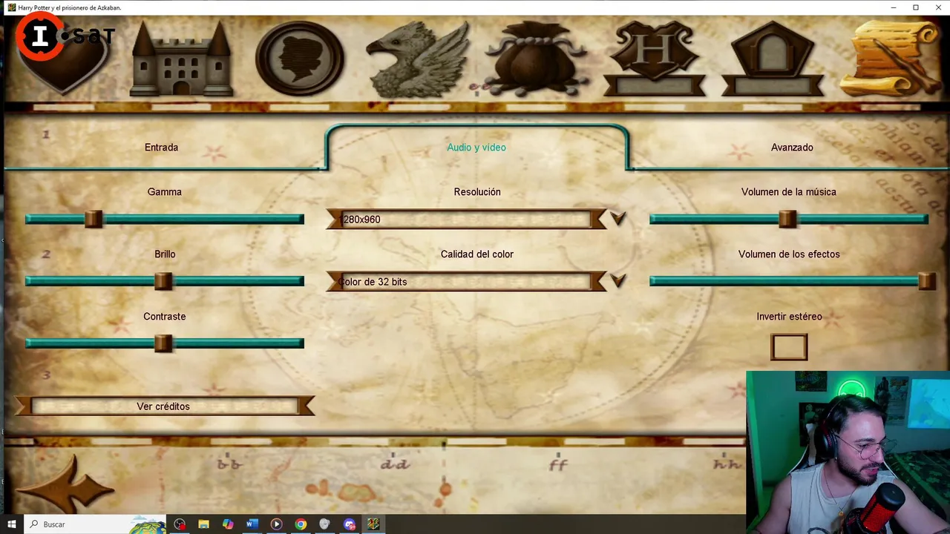Adjust the Brillo slider handle

pyautogui.click(x=163, y=281)
